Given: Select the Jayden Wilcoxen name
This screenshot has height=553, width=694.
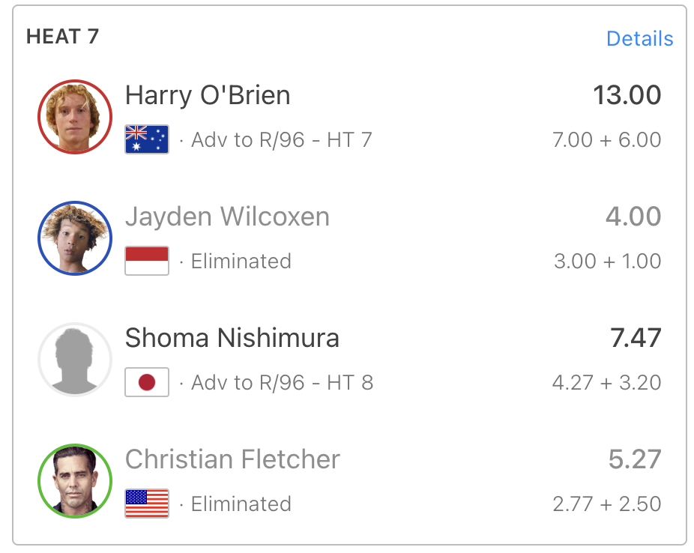Looking at the screenshot, I should point(227,217).
